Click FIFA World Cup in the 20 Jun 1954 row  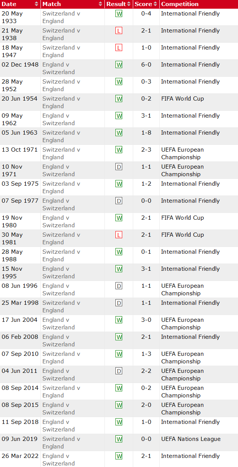(x=182, y=99)
